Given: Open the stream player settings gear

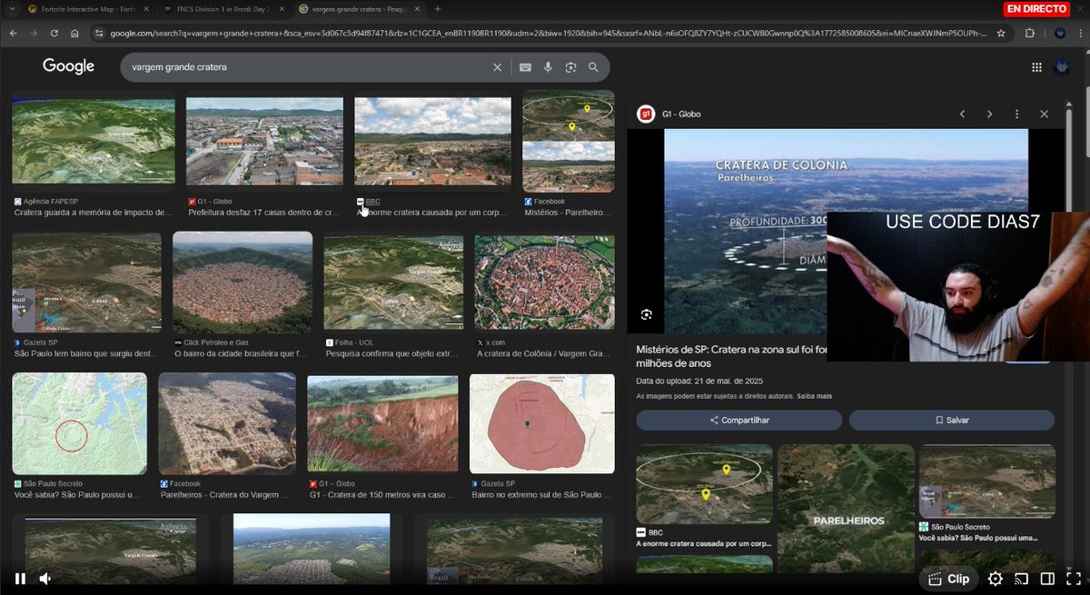Looking at the screenshot, I should 995,579.
